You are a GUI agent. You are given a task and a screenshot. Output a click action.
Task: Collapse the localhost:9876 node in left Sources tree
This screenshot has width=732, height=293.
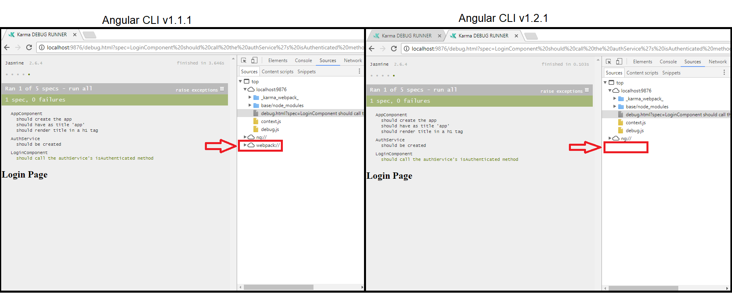(245, 89)
